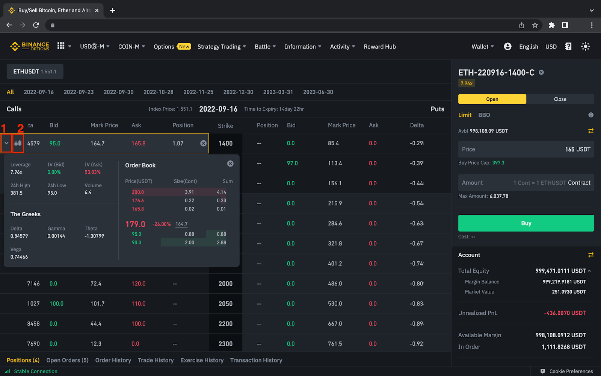Click the transfer icon in the Account panel
Image resolution: width=601 pixels, height=376 pixels.
coord(591,255)
